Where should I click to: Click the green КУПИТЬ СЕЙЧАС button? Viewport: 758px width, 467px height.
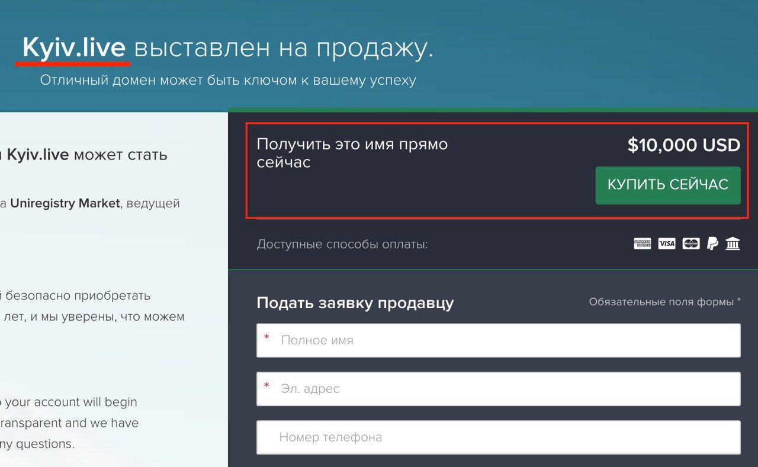[668, 185]
